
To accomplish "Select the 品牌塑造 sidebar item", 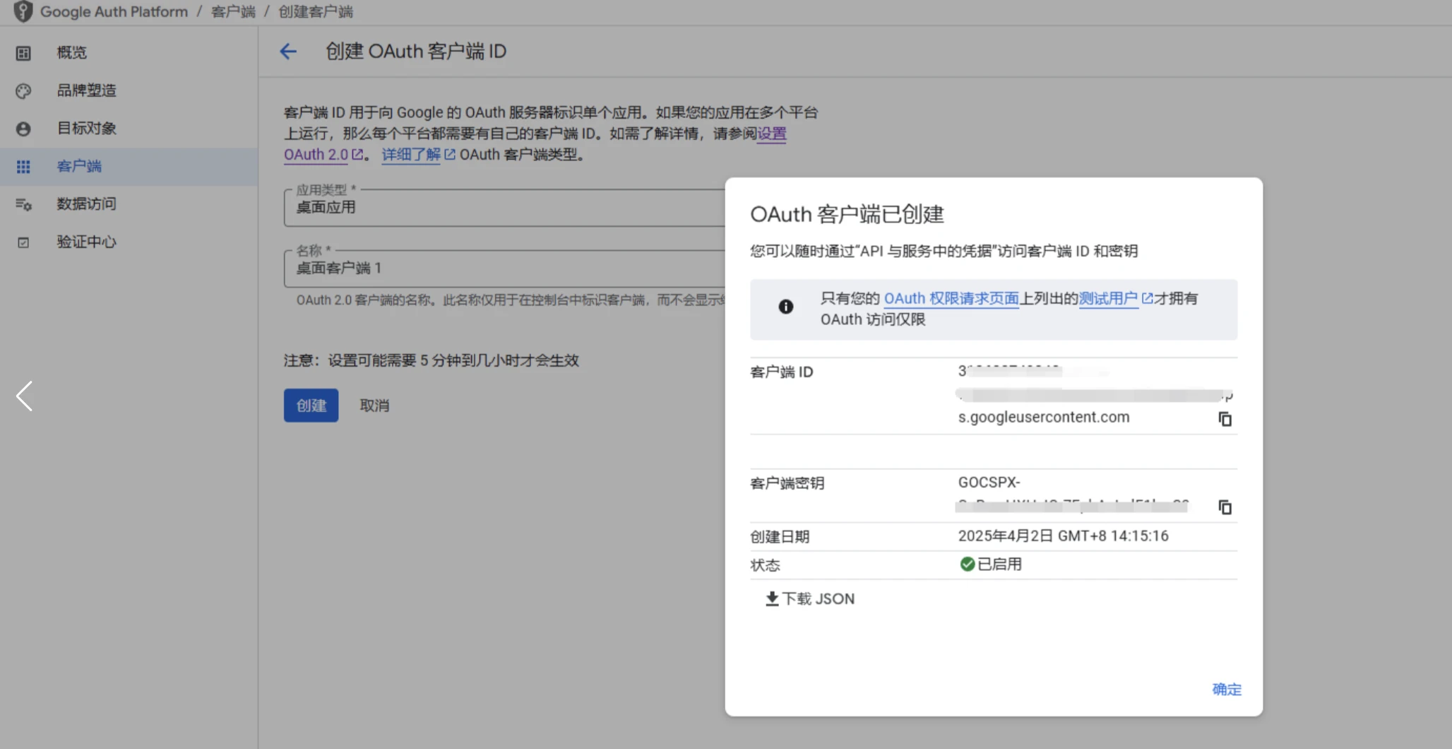I will point(129,90).
